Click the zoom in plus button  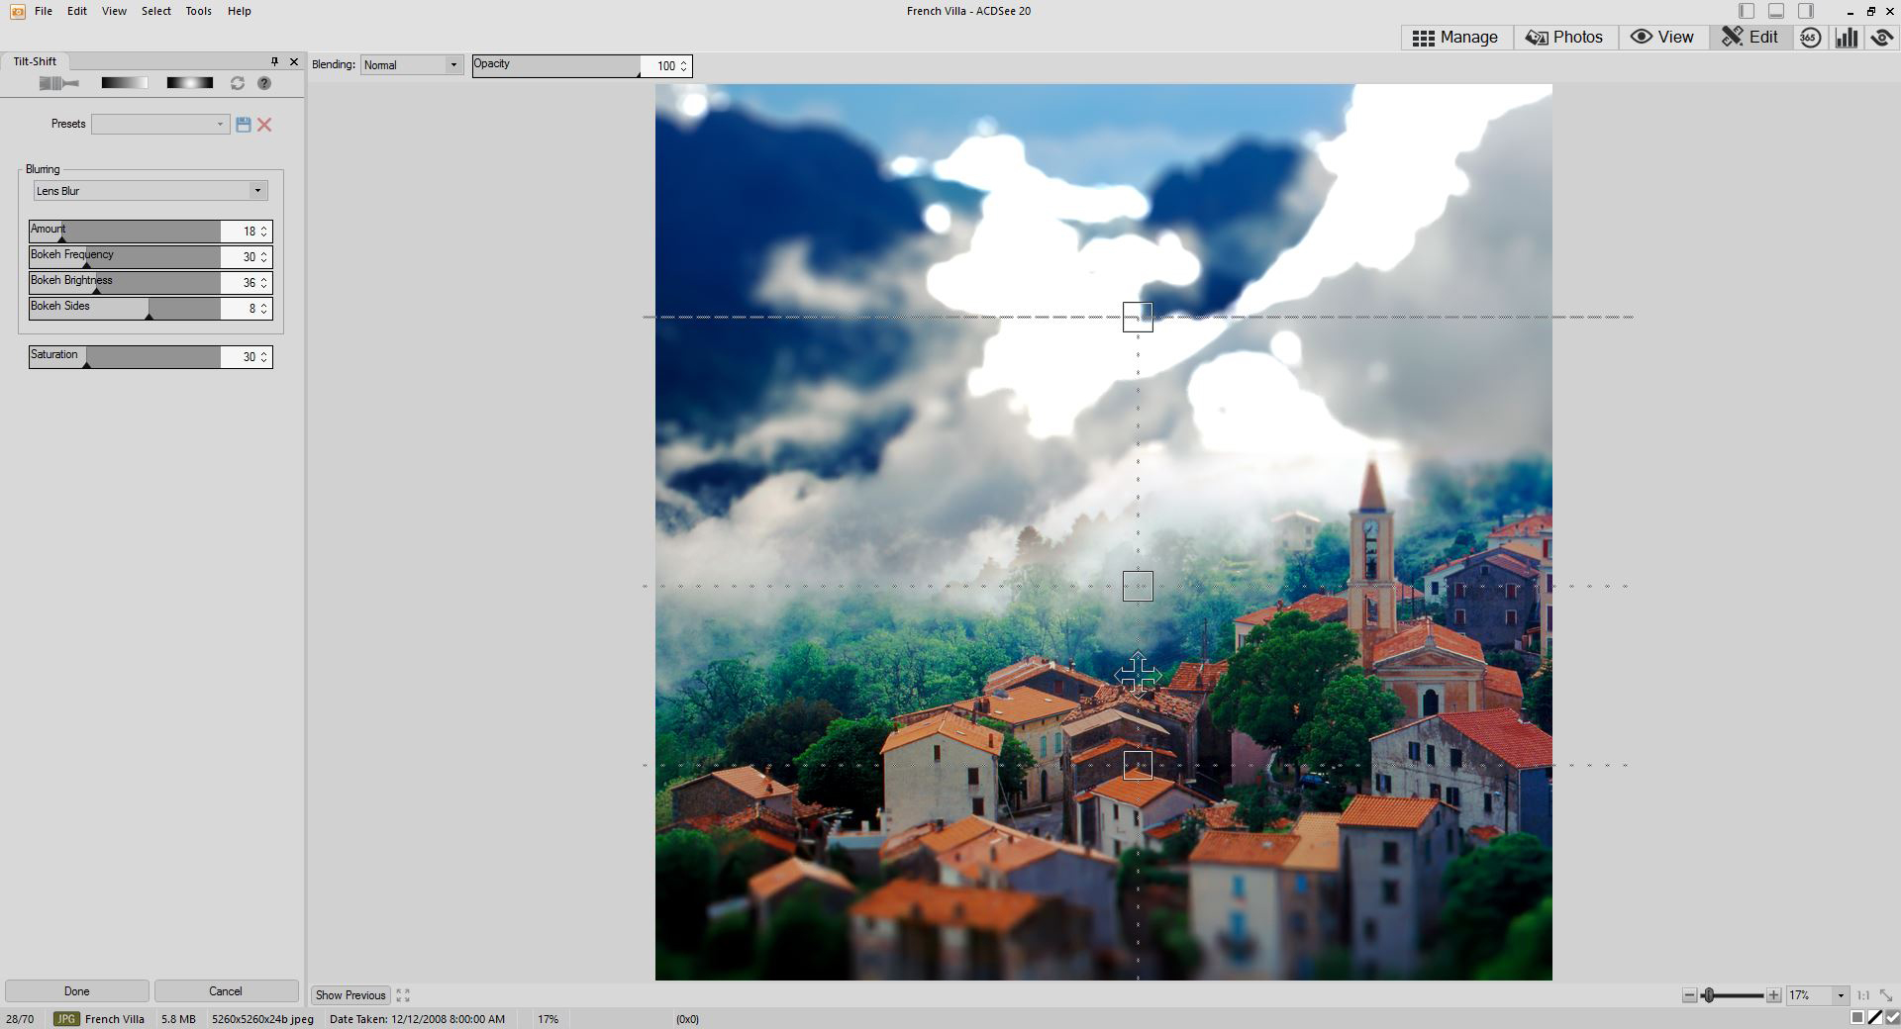[x=1773, y=995]
